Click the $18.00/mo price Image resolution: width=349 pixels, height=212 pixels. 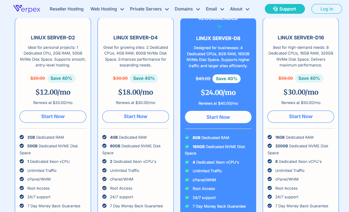pos(135,92)
